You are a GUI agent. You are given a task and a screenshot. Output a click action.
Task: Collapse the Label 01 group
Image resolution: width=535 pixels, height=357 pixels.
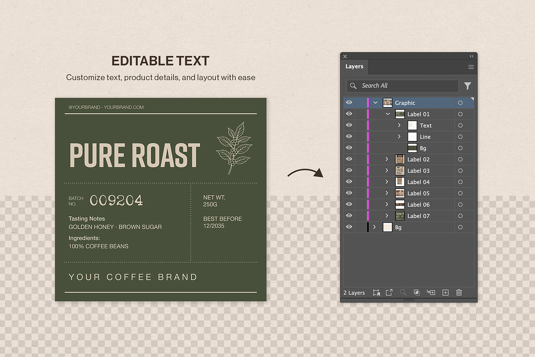click(x=388, y=114)
